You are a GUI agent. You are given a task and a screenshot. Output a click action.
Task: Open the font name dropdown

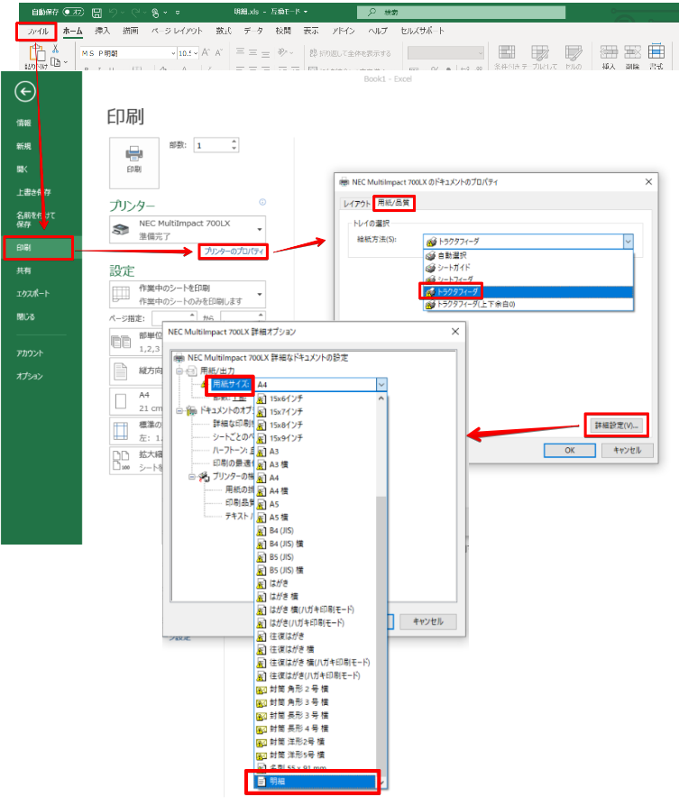173,53
